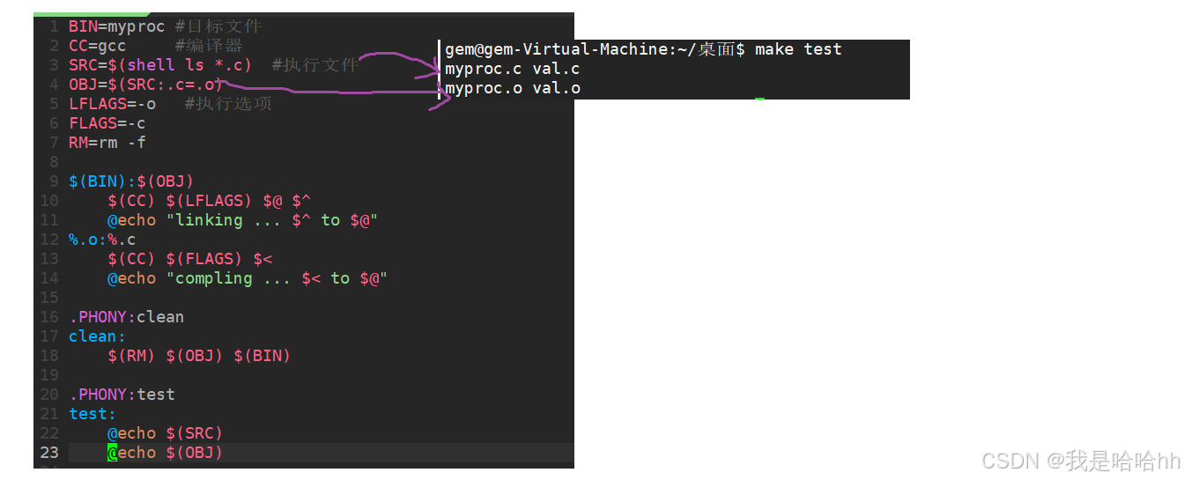The image size is (1184, 480).
Task: Click the green terminal cursor below the output
Action: [x=759, y=99]
